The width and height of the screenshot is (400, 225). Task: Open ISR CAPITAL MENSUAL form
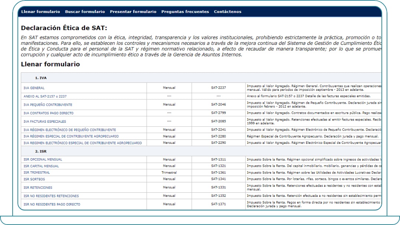click(41, 166)
